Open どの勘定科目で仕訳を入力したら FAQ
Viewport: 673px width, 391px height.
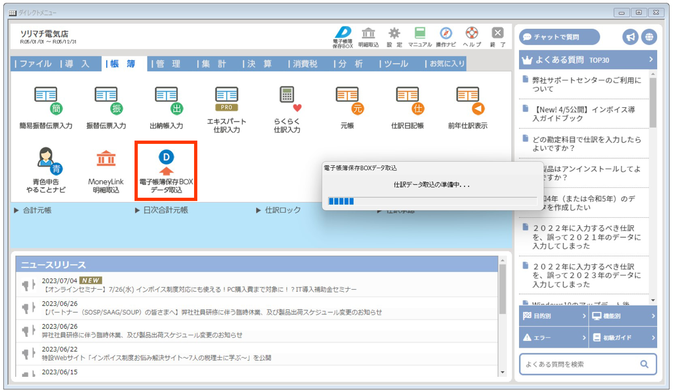click(584, 144)
